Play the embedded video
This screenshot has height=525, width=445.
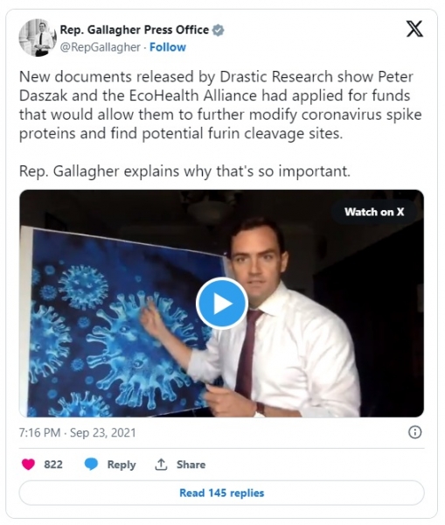[x=222, y=304]
